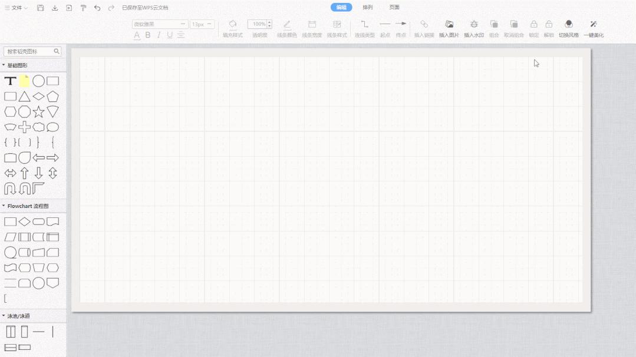This screenshot has height=357, width=636.
Task: Click the shape search input field
Action: point(28,51)
